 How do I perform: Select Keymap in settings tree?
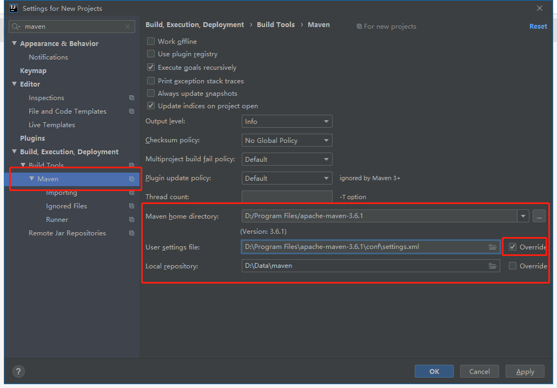click(33, 71)
